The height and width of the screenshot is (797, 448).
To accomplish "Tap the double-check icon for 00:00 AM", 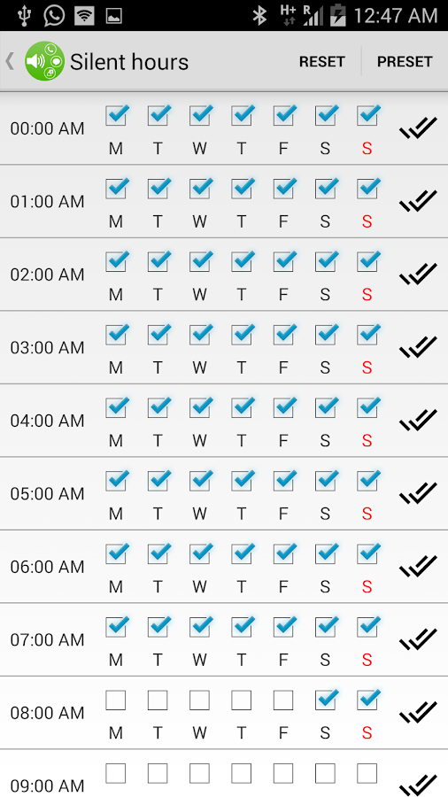I will 418,128.
